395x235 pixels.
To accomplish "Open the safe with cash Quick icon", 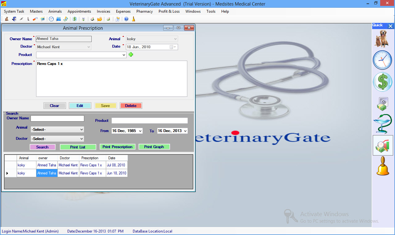I will [382, 104].
